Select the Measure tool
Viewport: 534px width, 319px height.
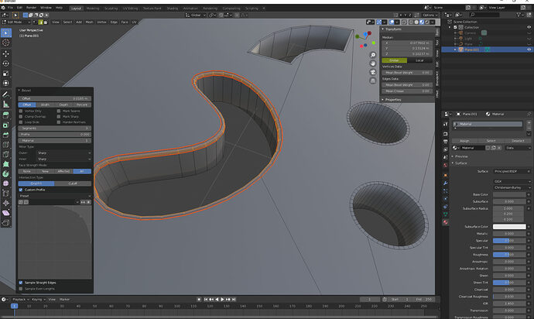[x=5, y=105]
